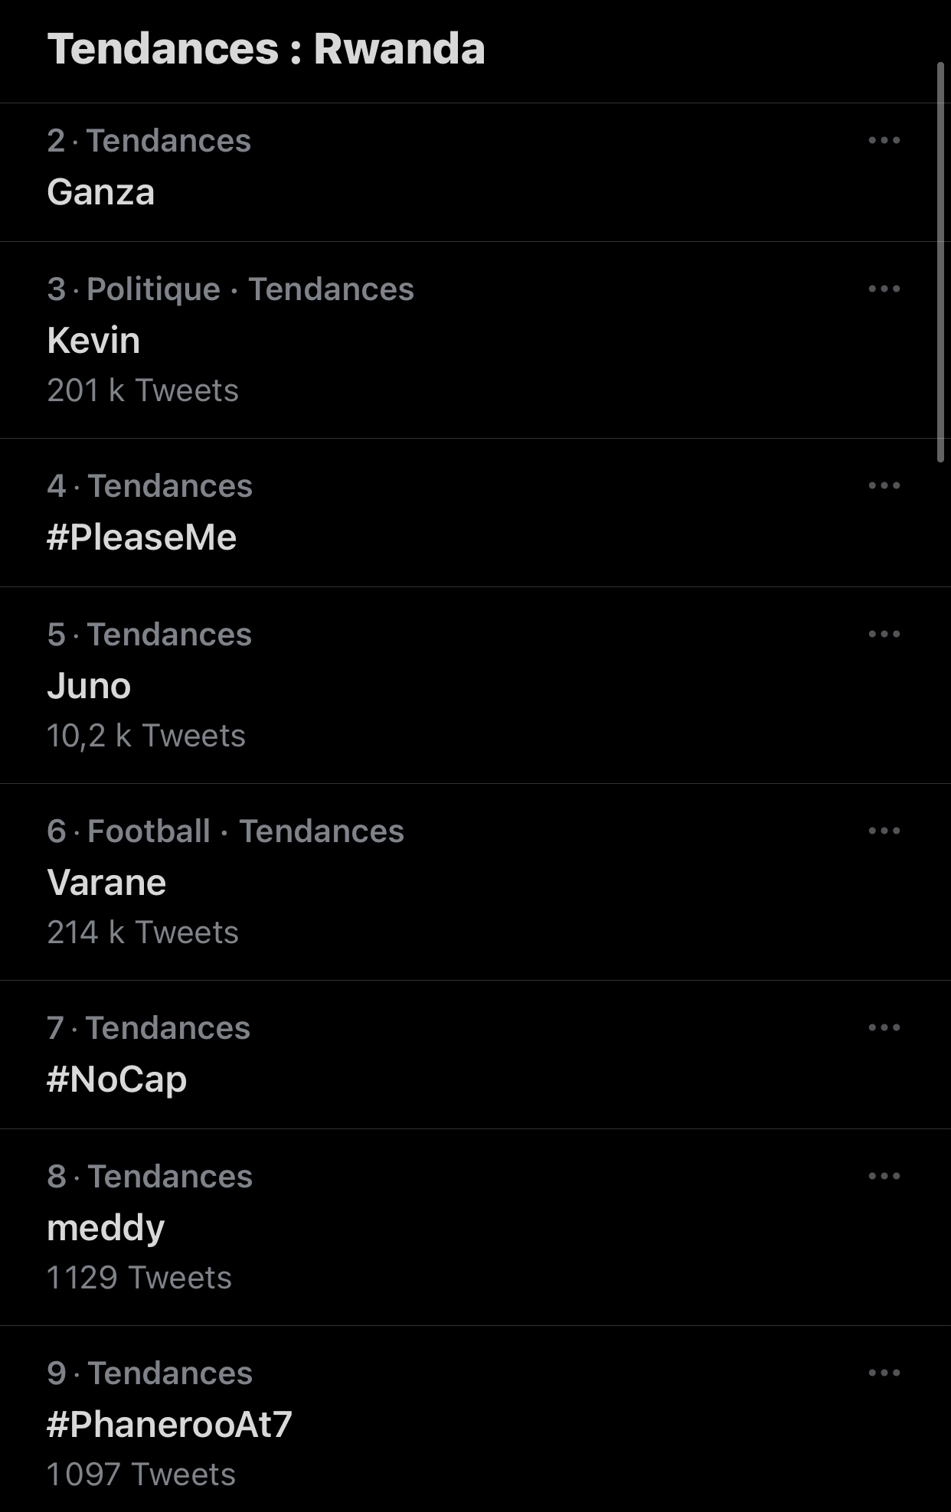
Task: Open more options for Ganza trend
Action: click(884, 141)
